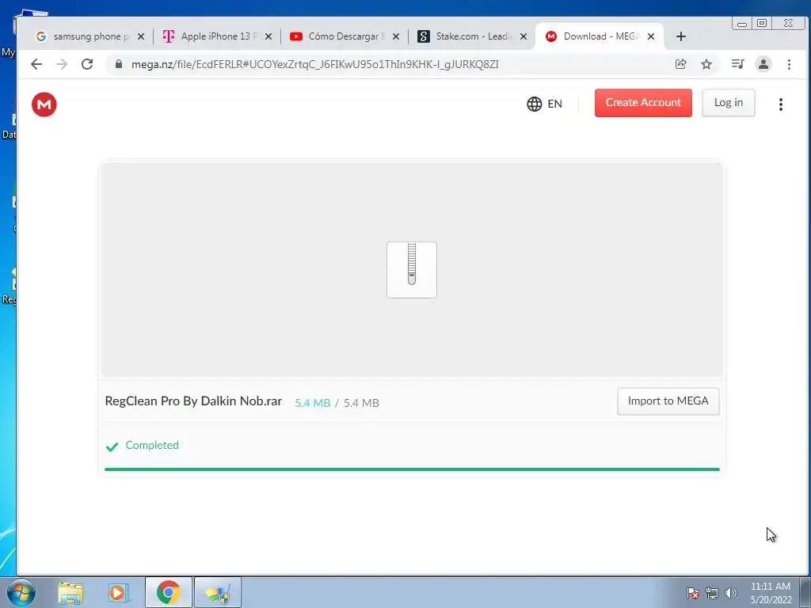Reload the current page
The width and height of the screenshot is (811, 608).
tap(87, 64)
